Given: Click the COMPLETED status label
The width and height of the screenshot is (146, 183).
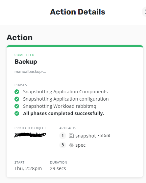Looking at the screenshot, I should click(x=24, y=55).
